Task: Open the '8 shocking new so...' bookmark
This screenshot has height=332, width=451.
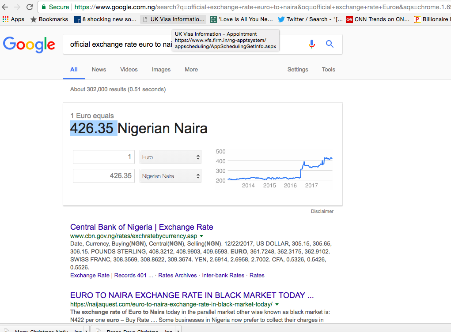Action: pyautogui.click(x=105, y=19)
